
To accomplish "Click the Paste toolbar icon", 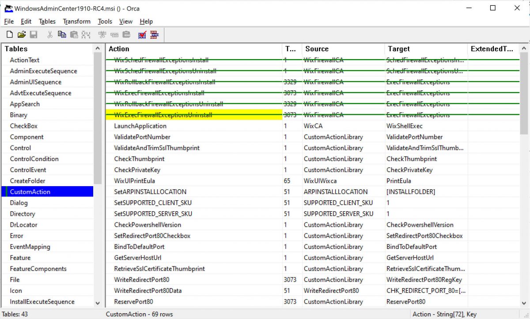I will tap(74, 34).
